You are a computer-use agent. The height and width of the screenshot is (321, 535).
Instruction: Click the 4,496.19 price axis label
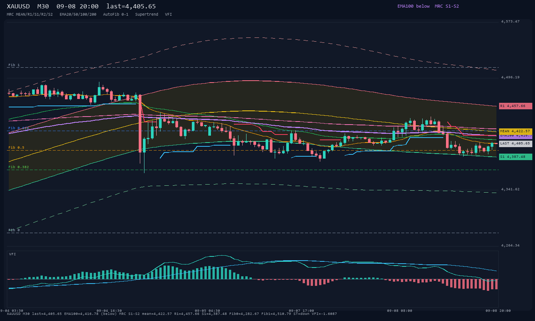tap(511, 77)
